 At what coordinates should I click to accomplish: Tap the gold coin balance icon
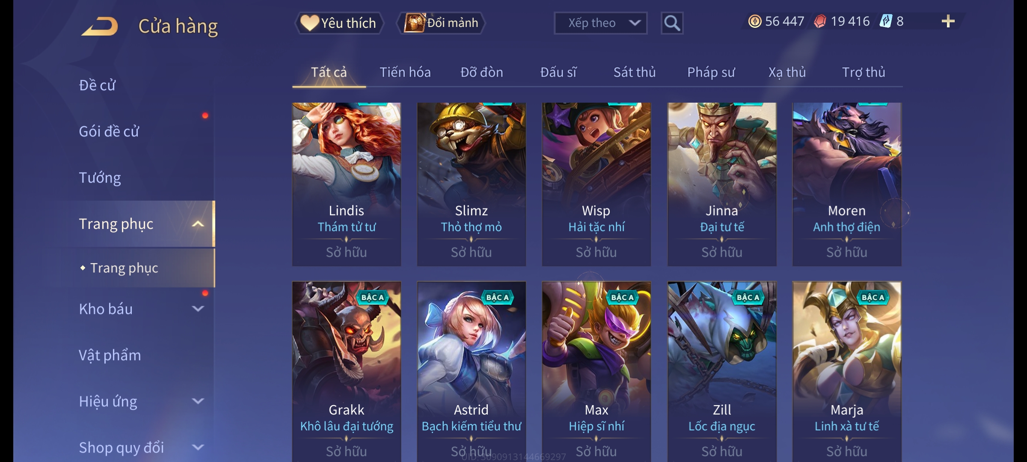point(755,21)
